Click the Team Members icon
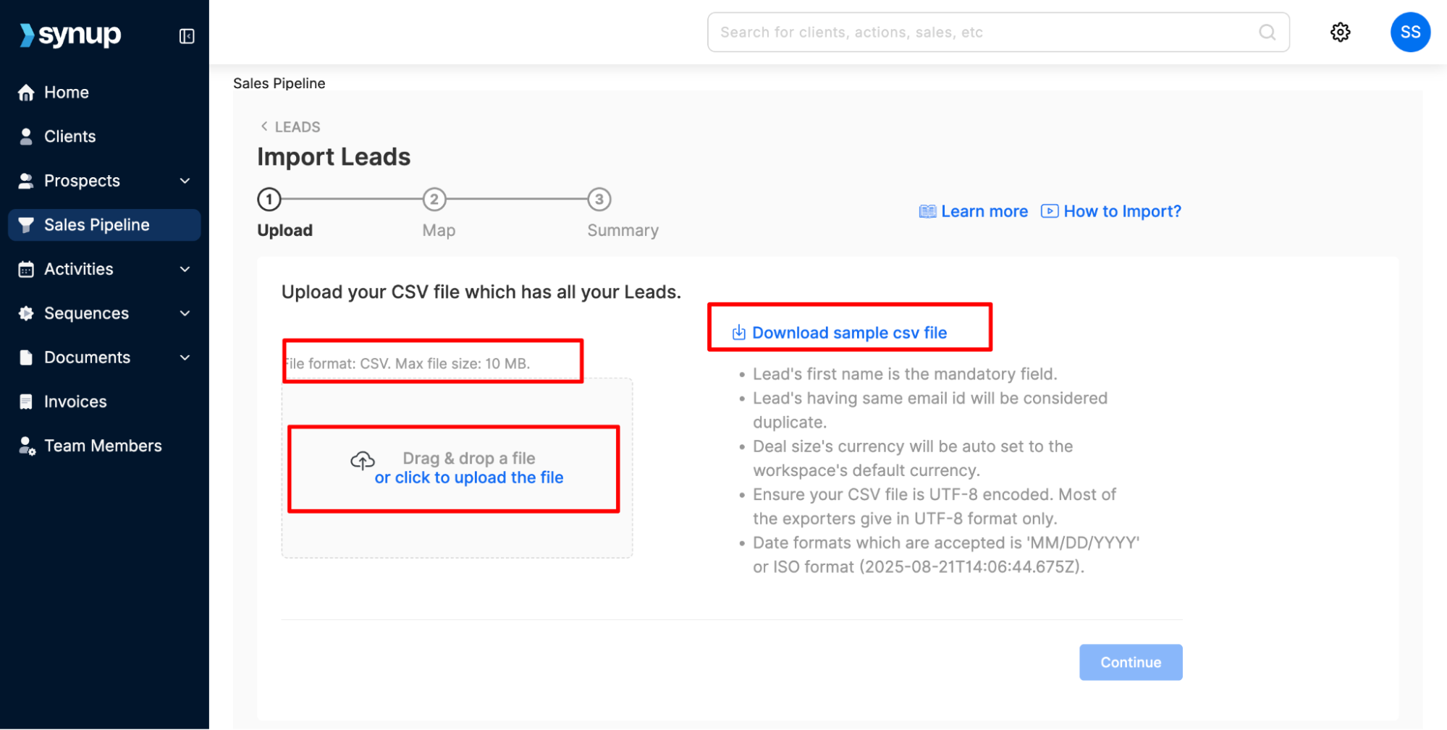The width and height of the screenshot is (1447, 730). [x=27, y=446]
